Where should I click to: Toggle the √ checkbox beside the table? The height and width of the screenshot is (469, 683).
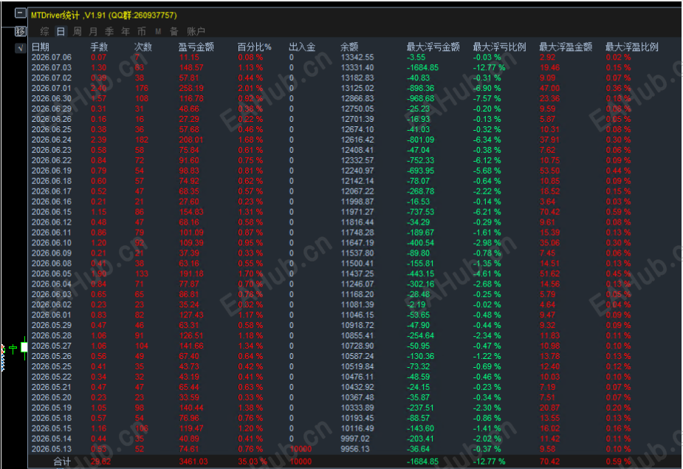(21, 49)
